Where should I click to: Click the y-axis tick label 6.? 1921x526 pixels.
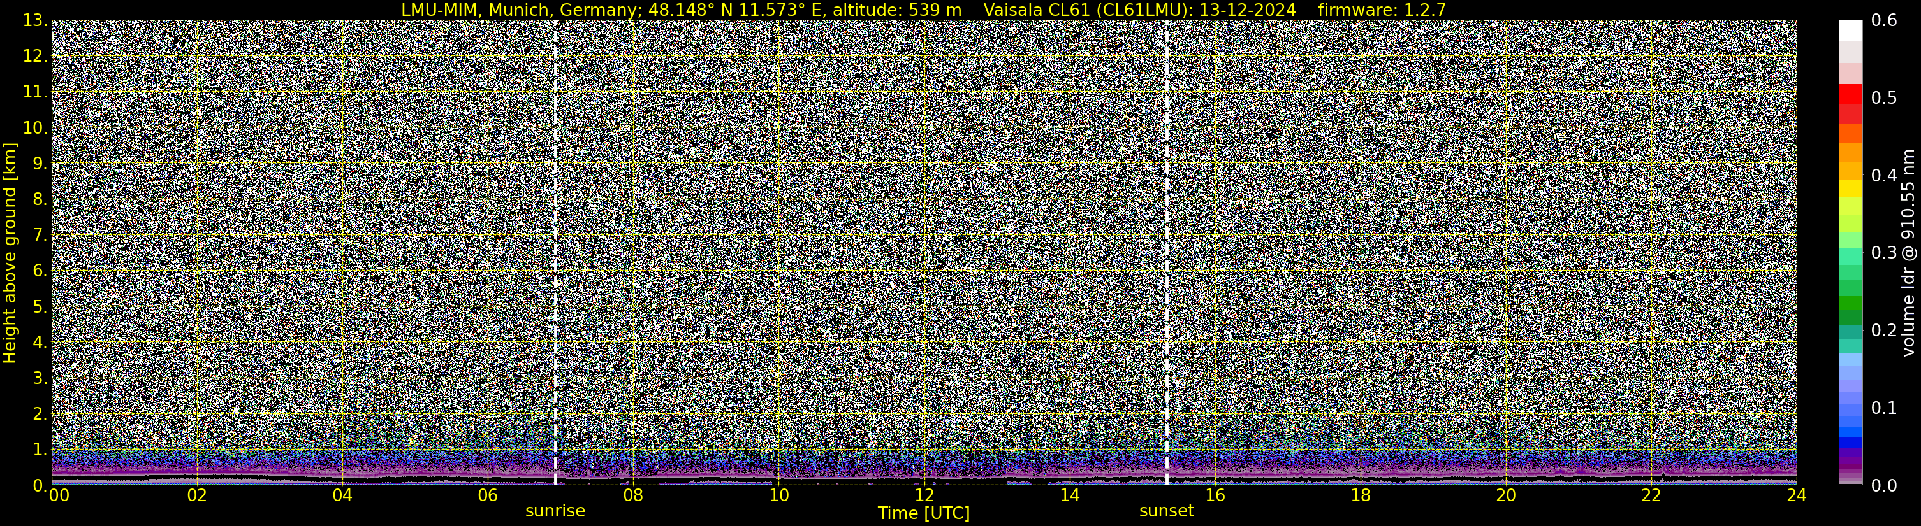point(40,271)
